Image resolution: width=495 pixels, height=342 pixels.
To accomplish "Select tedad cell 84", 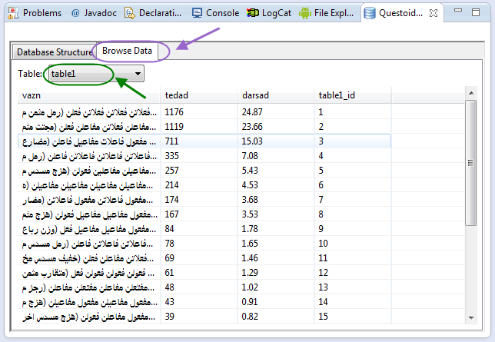I will pos(199,229).
